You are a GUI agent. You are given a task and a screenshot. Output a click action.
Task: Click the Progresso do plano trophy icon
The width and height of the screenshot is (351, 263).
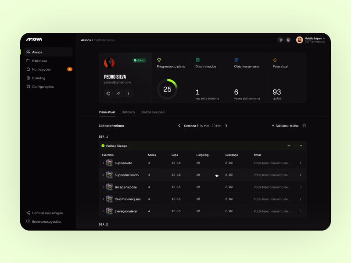[x=159, y=60]
